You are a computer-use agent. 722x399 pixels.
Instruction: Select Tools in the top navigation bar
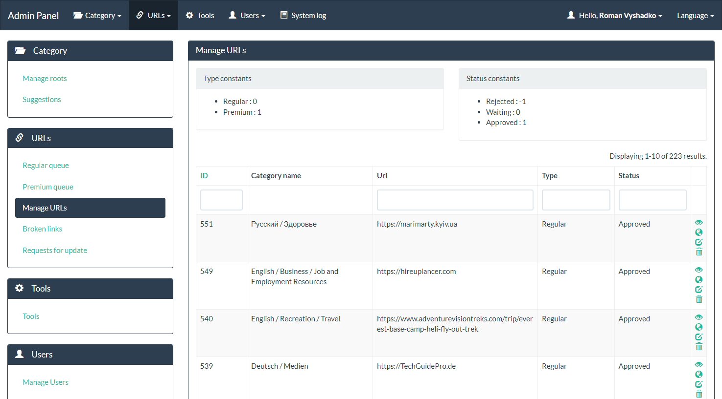200,15
